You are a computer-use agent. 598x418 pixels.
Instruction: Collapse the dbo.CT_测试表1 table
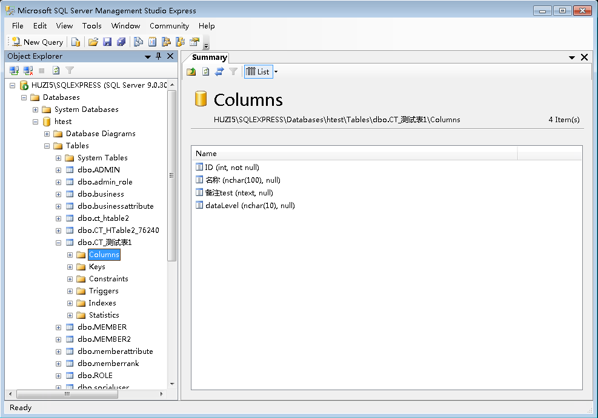pos(58,243)
